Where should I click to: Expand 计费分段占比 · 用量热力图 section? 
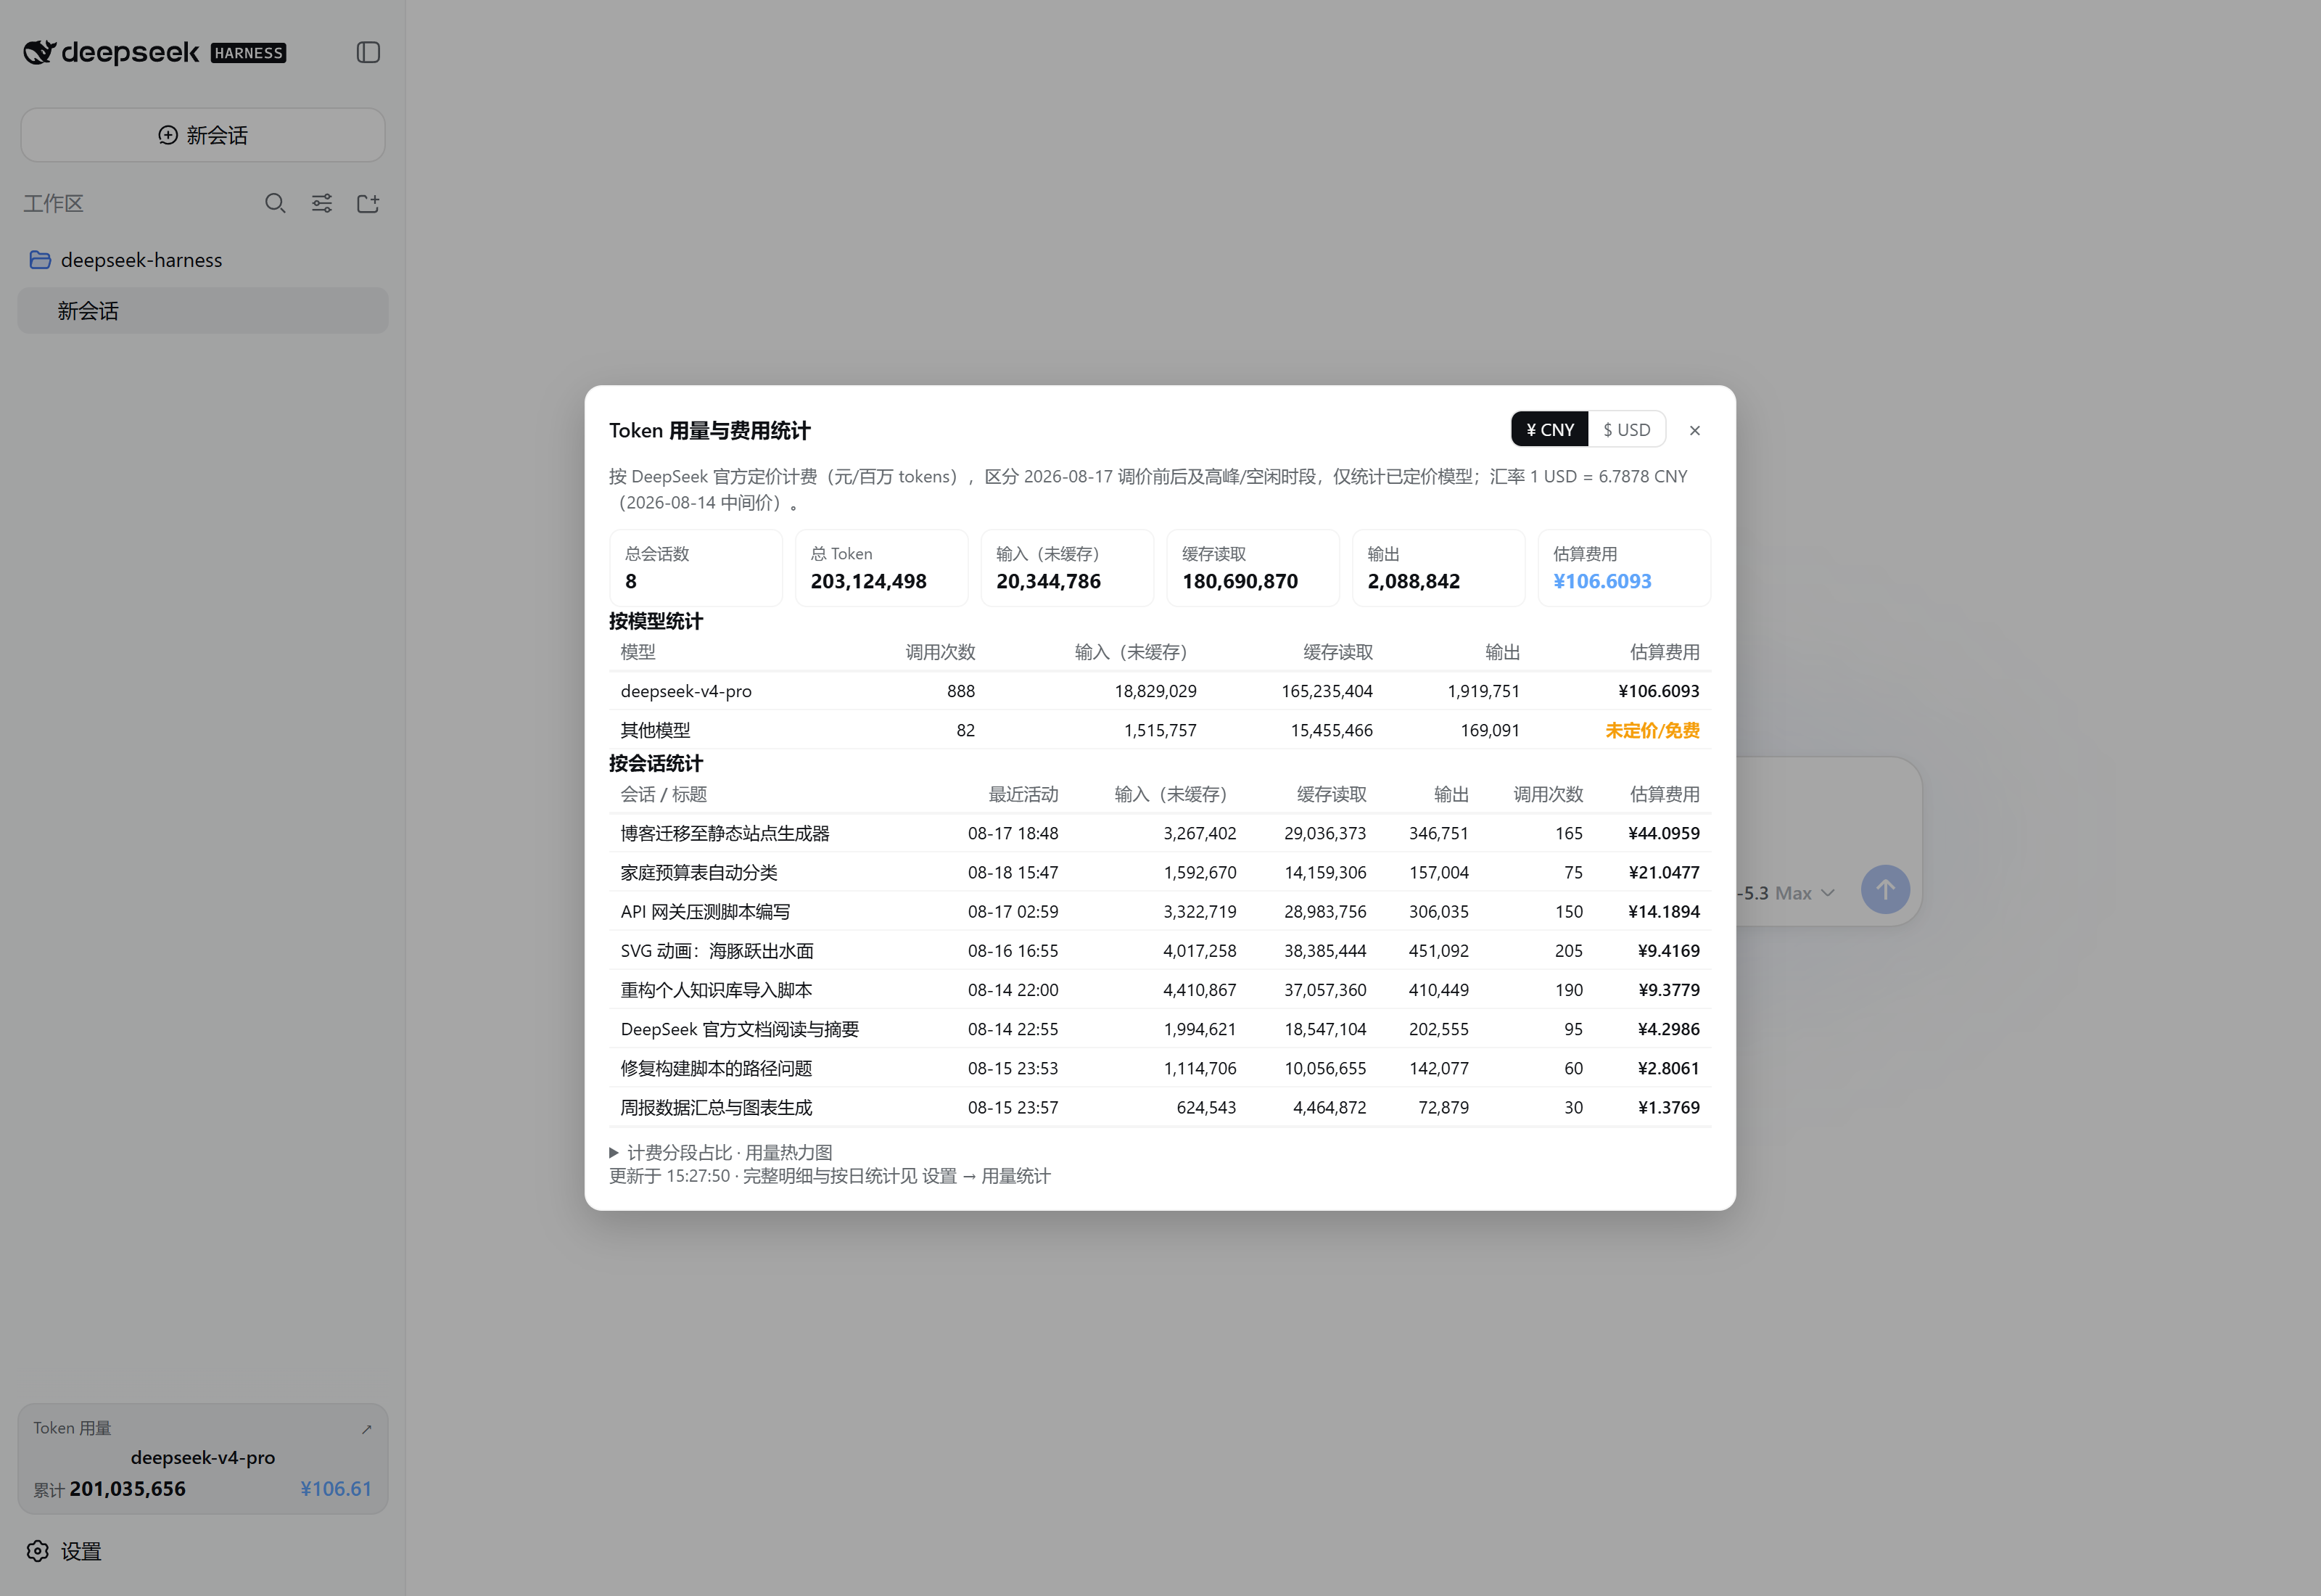[x=721, y=1152]
